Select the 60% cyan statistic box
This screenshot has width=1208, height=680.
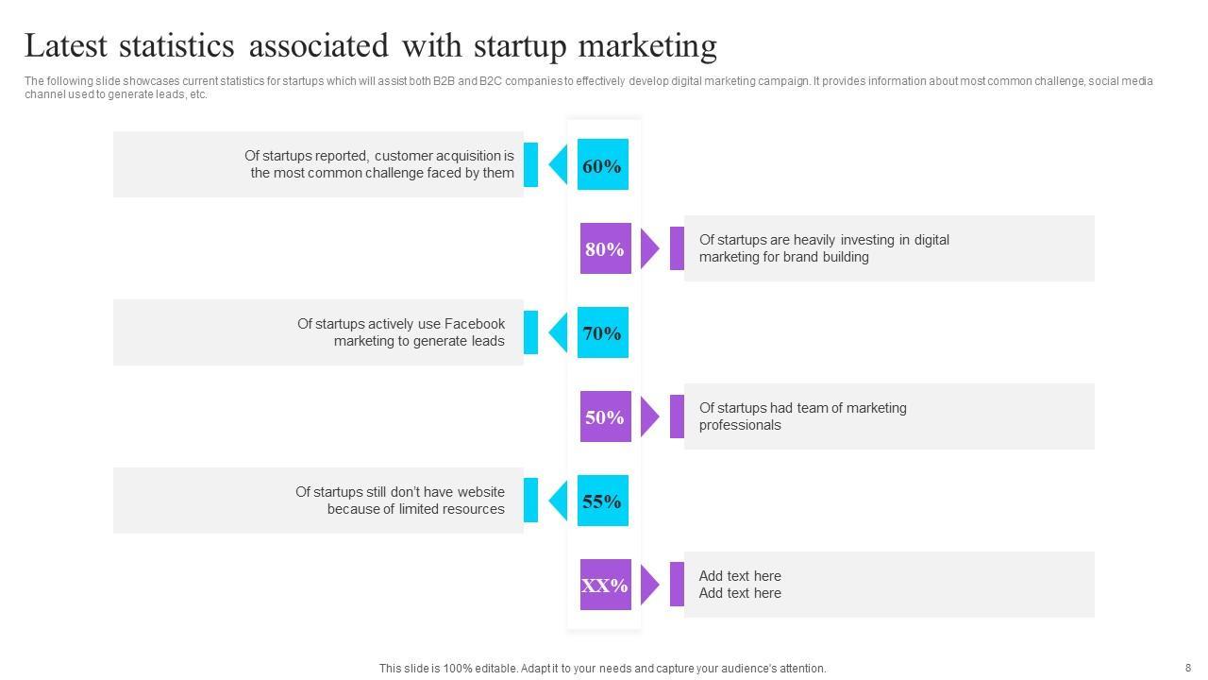[x=602, y=165]
